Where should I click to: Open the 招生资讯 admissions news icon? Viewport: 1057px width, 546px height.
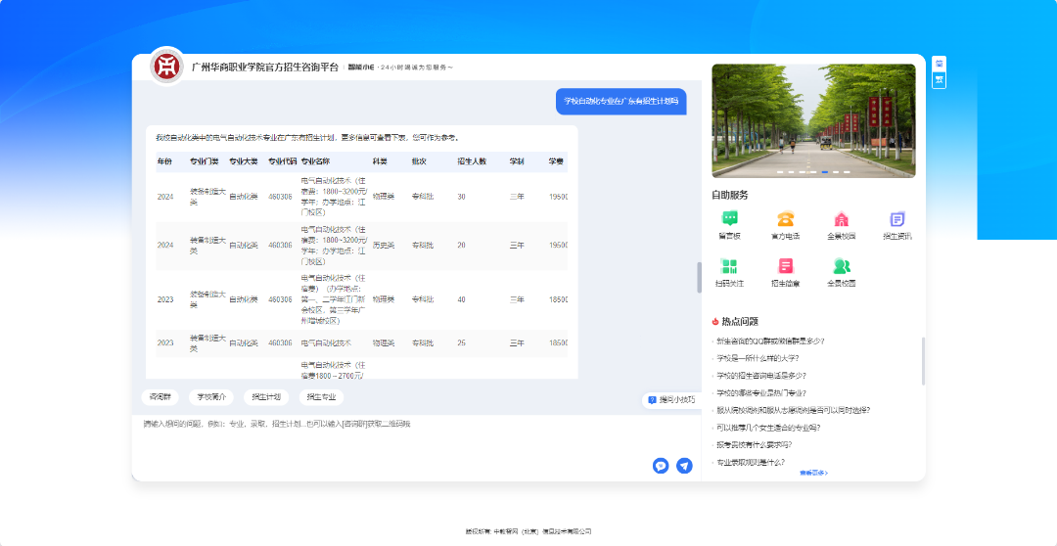[896, 220]
